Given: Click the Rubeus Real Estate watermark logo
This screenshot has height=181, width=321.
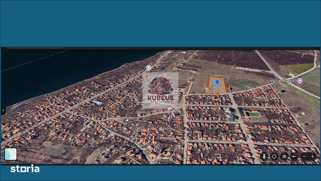Looking at the screenshot, I should coord(160,90).
